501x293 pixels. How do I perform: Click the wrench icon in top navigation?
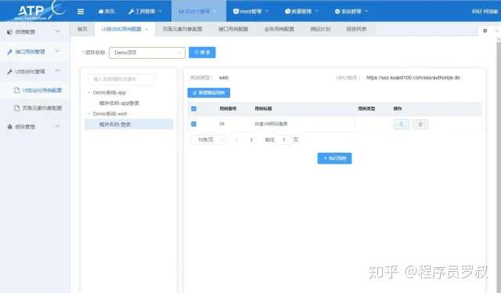point(131,12)
